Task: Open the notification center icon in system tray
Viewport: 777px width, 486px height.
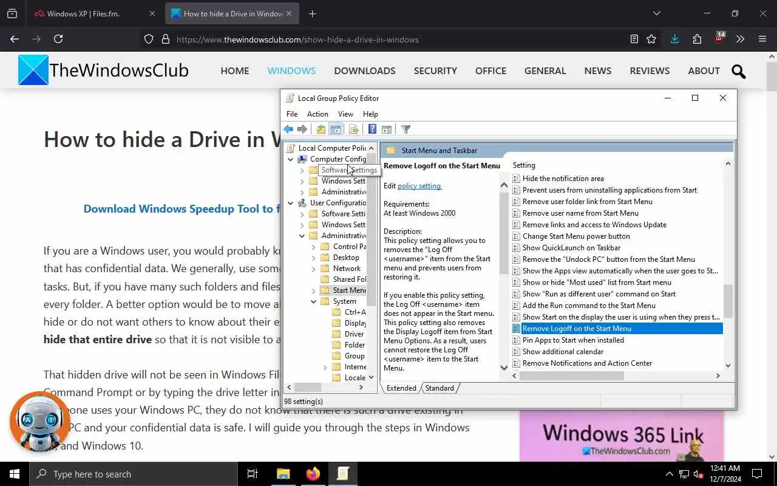Action: (758, 474)
